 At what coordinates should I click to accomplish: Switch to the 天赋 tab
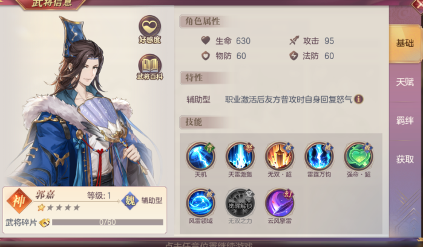405,82
